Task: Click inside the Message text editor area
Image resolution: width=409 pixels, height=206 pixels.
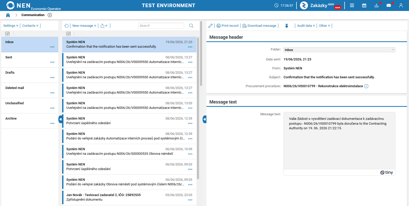Action: [x=339, y=141]
